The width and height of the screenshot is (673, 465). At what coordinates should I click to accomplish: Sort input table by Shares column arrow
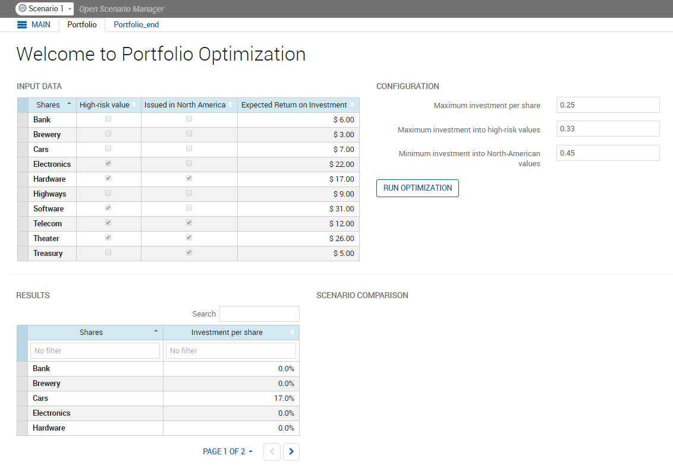click(69, 105)
